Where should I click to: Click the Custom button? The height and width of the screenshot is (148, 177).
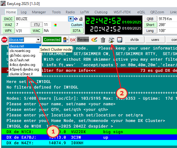click(77, 25)
